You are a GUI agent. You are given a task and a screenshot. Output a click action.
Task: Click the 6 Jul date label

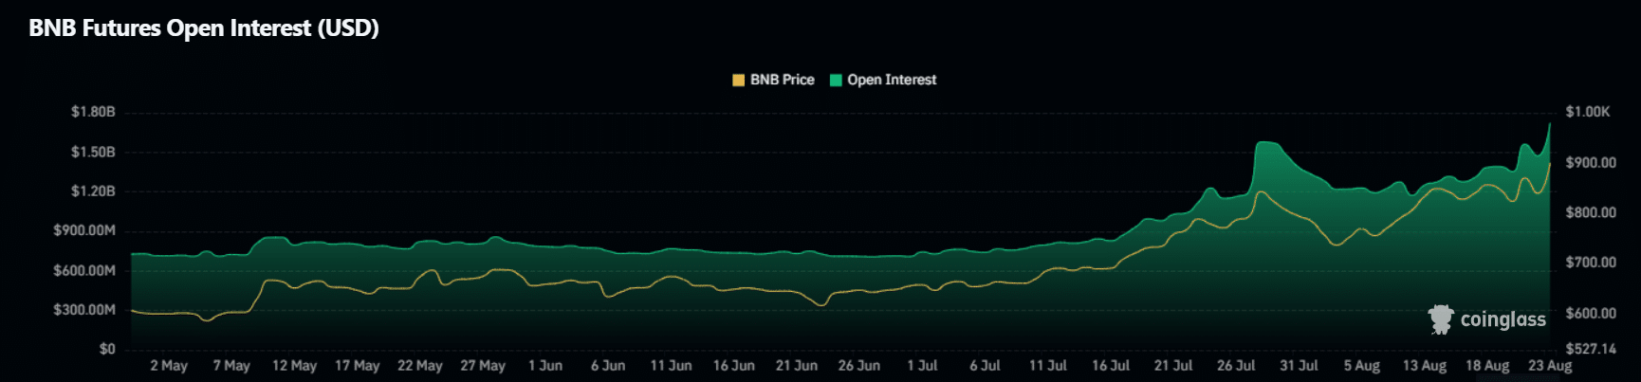[985, 366]
